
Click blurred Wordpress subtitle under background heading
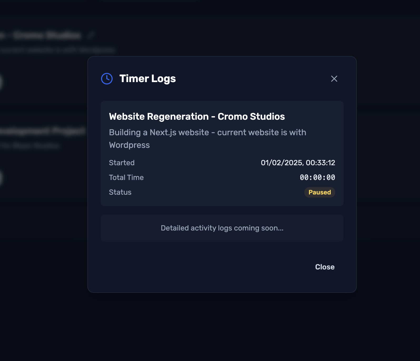[57, 50]
